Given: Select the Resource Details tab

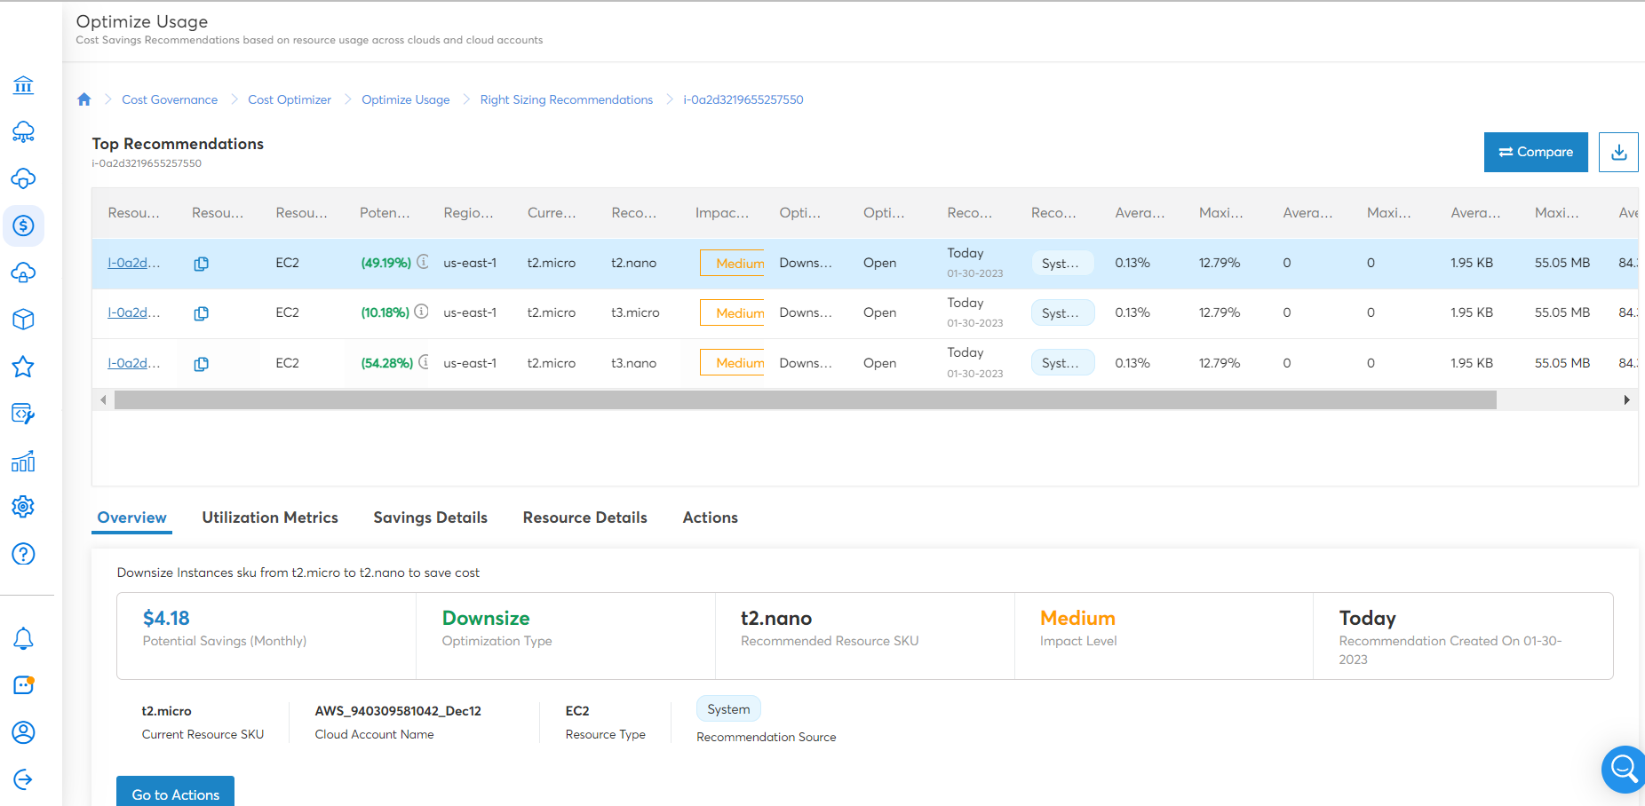Looking at the screenshot, I should tap(584, 518).
